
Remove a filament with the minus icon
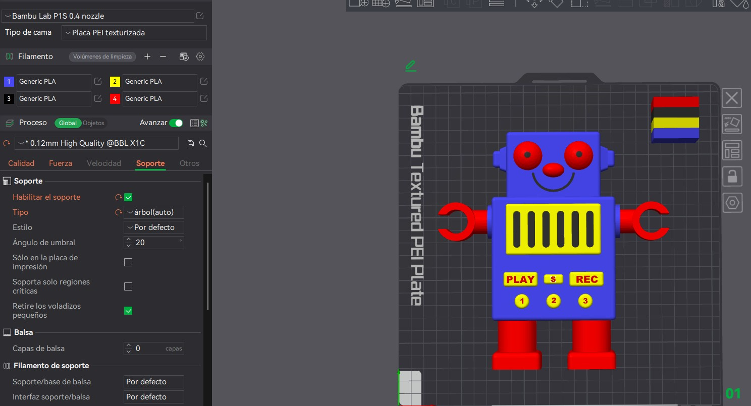(x=163, y=56)
